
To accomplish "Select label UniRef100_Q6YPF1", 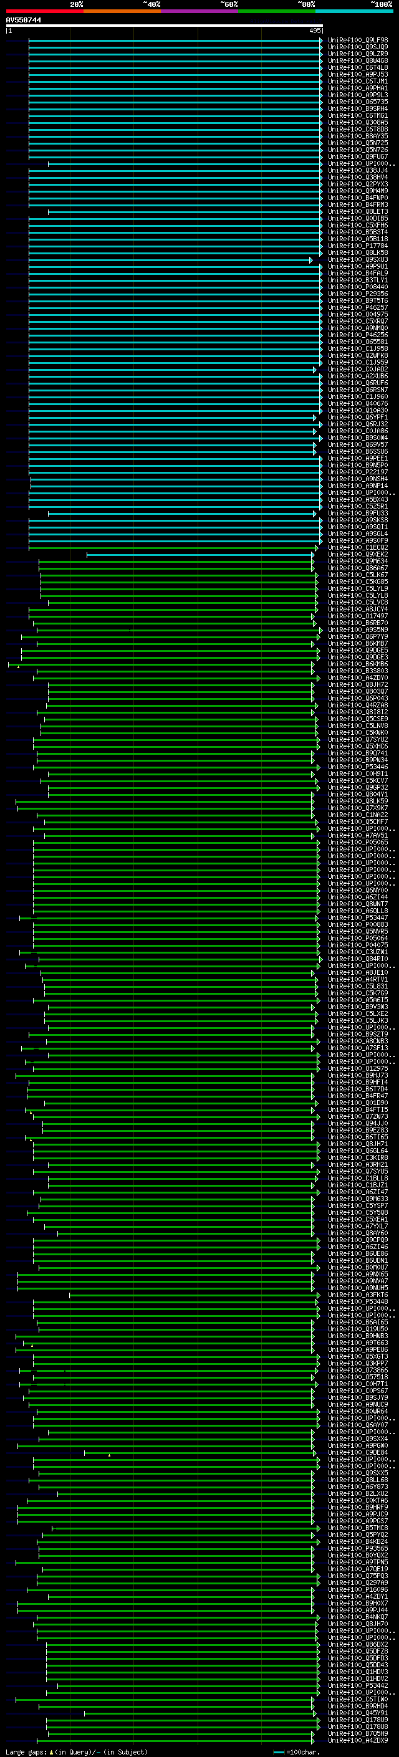I will click(x=358, y=418).
